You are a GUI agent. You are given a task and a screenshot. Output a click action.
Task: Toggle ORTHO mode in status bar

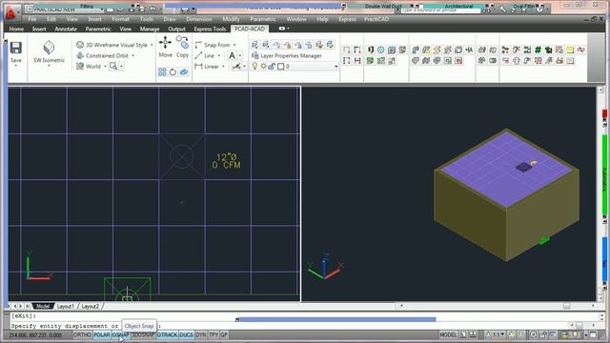[x=82, y=334]
